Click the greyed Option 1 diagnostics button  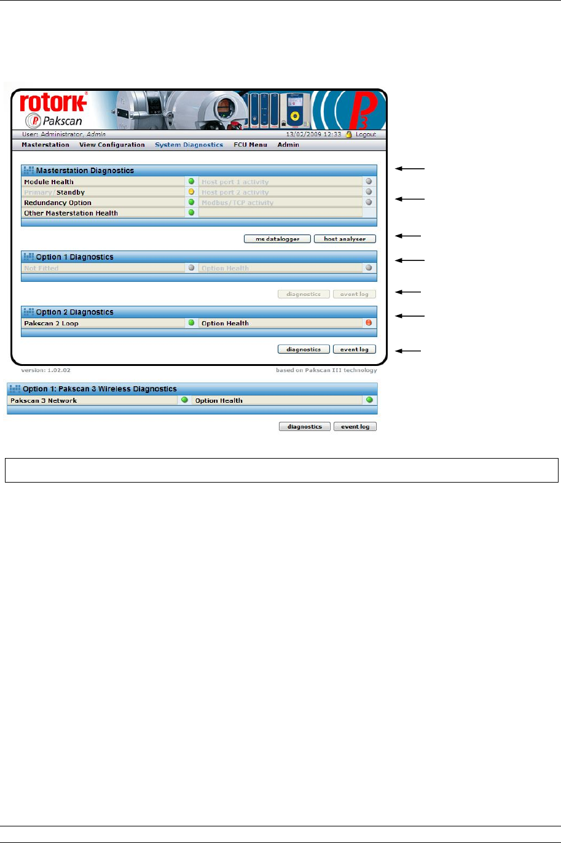point(304,294)
